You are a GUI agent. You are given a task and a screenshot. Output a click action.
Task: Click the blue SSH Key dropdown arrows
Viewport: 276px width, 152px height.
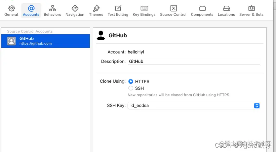pyautogui.click(x=257, y=106)
